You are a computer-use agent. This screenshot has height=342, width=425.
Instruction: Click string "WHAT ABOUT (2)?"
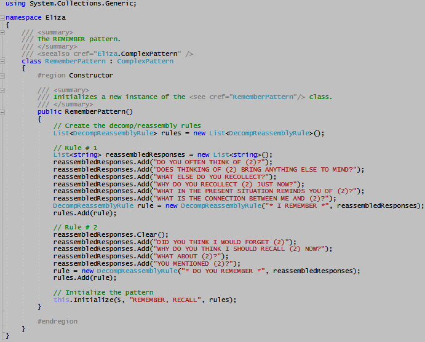point(187,256)
